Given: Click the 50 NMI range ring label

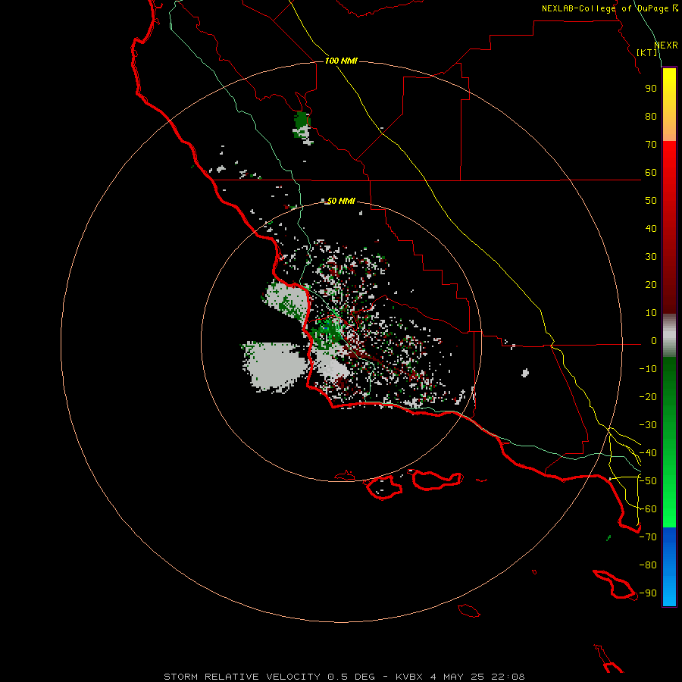Looking at the screenshot, I should (341, 201).
